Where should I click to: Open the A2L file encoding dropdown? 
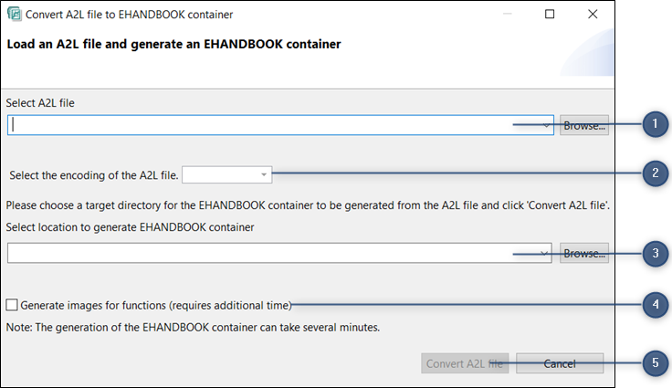pyautogui.click(x=264, y=173)
